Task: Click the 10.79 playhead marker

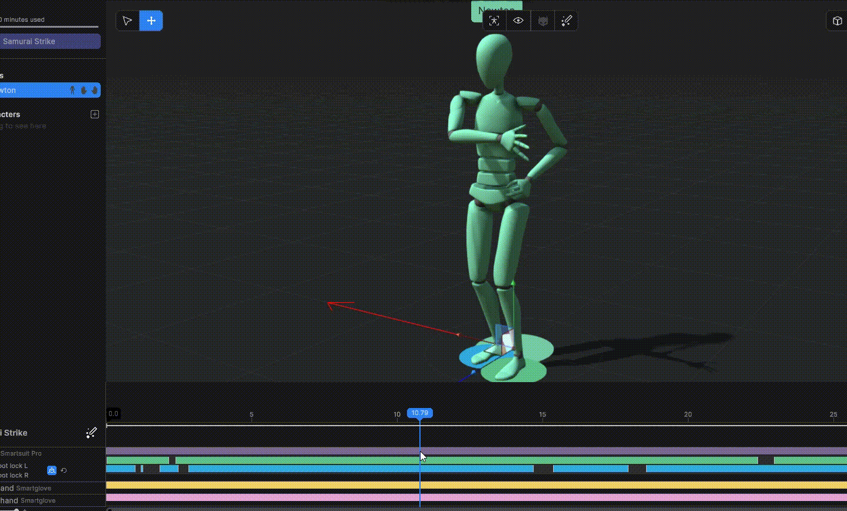Action: point(420,413)
